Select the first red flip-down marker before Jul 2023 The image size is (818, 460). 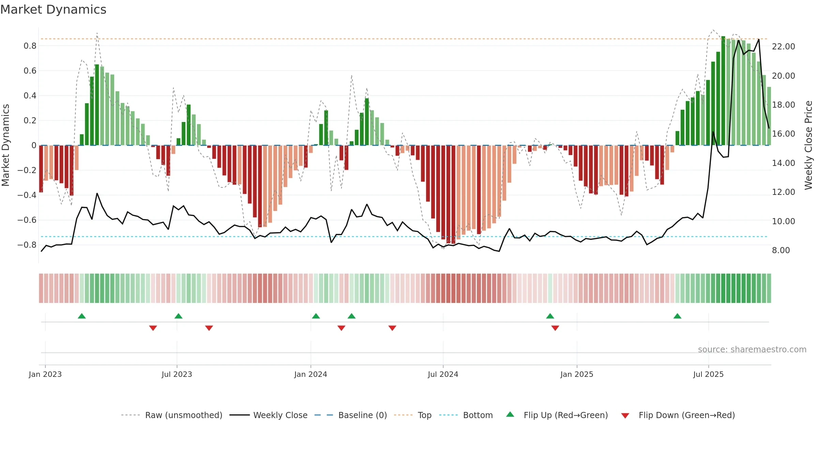(153, 328)
